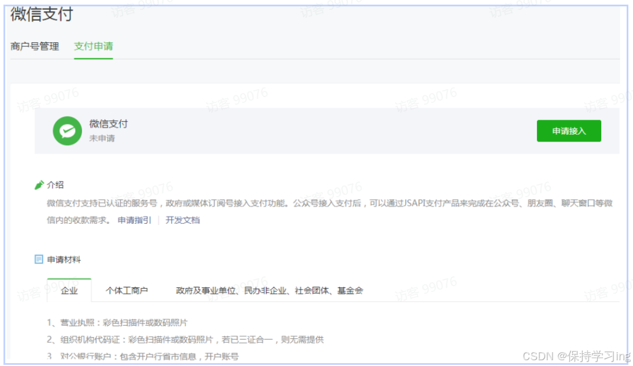Select the 企业 tab
The height and width of the screenshot is (366, 633).
pos(69,291)
